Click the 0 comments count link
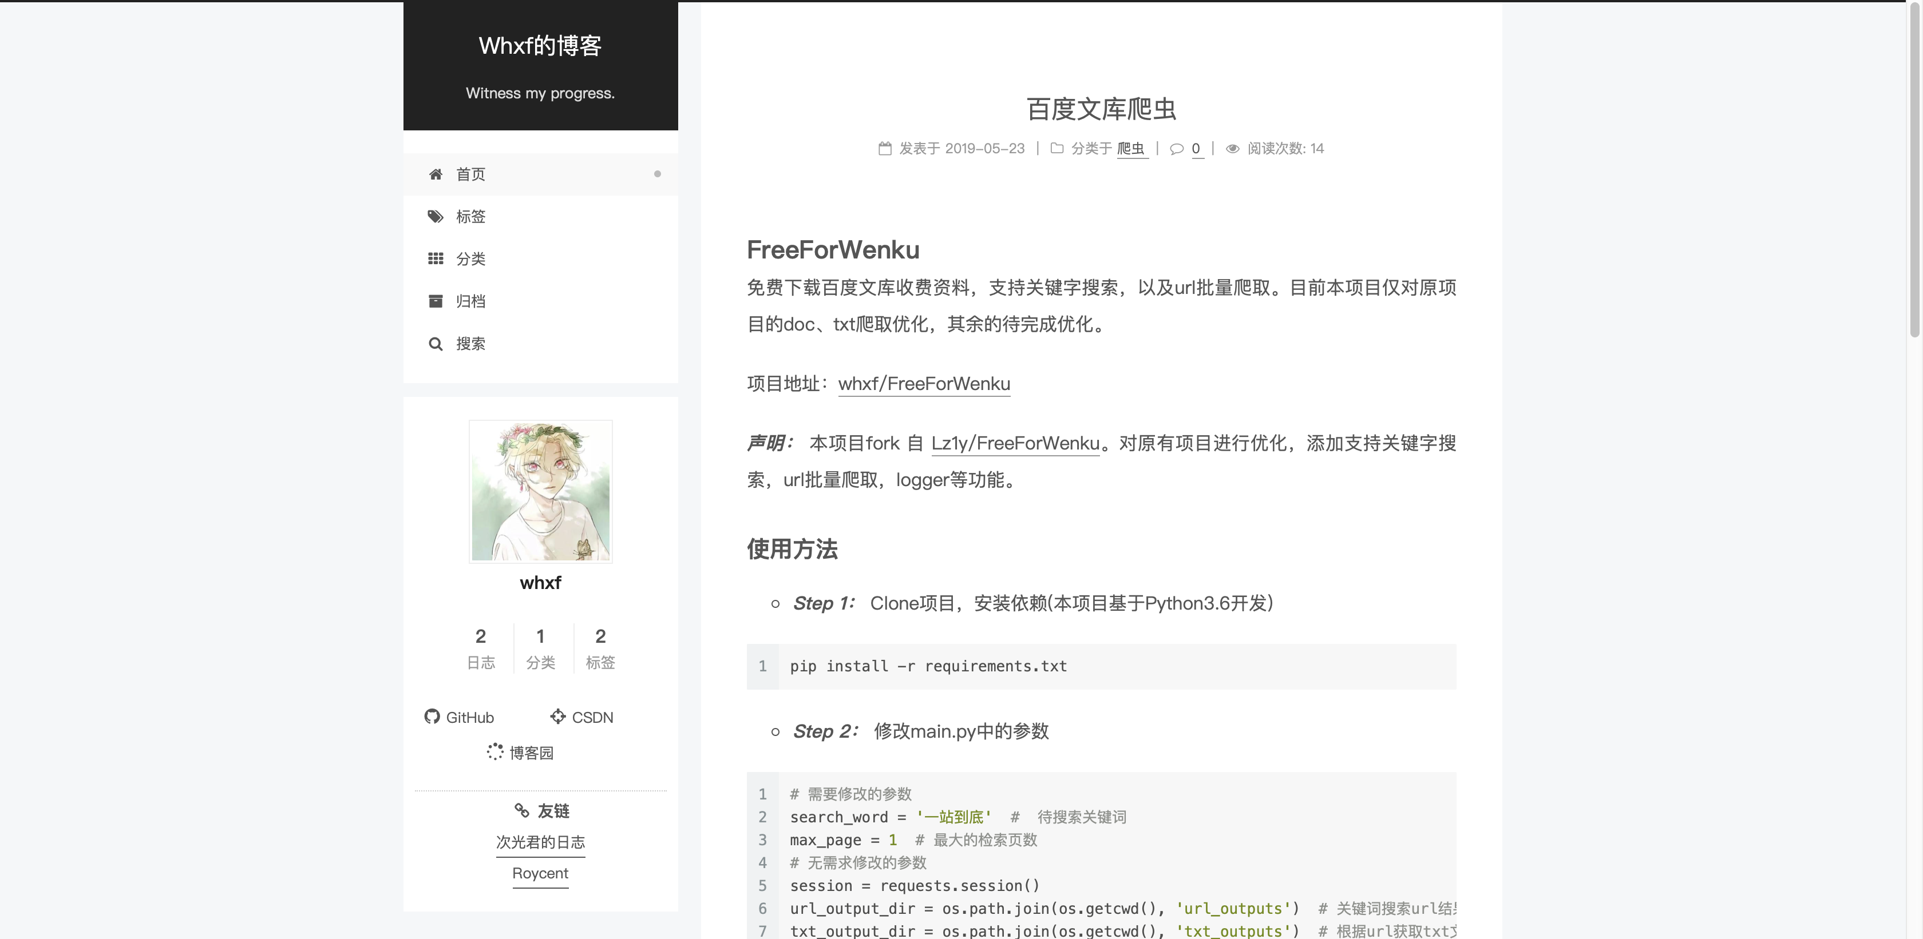1923x939 pixels. click(x=1197, y=149)
